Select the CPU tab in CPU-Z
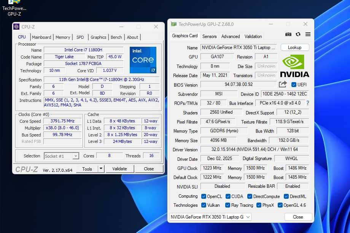 point(22,37)
